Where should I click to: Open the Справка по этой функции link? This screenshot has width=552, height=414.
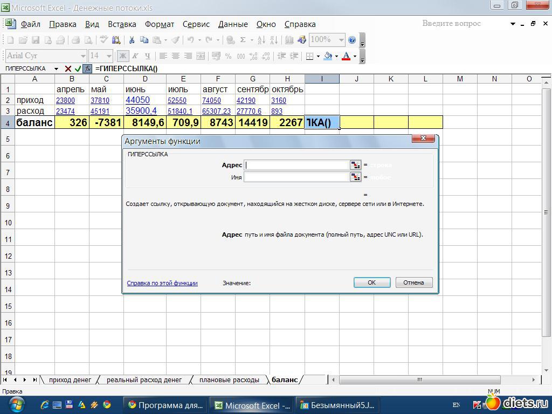coord(162,283)
